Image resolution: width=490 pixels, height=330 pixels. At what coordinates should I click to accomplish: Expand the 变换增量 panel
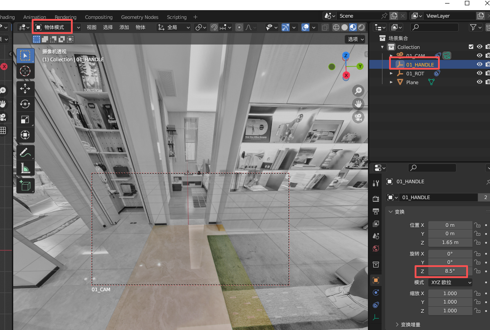coord(410,325)
